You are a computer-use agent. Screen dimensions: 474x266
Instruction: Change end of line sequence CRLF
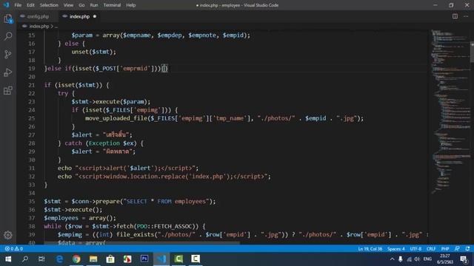click(x=431, y=249)
